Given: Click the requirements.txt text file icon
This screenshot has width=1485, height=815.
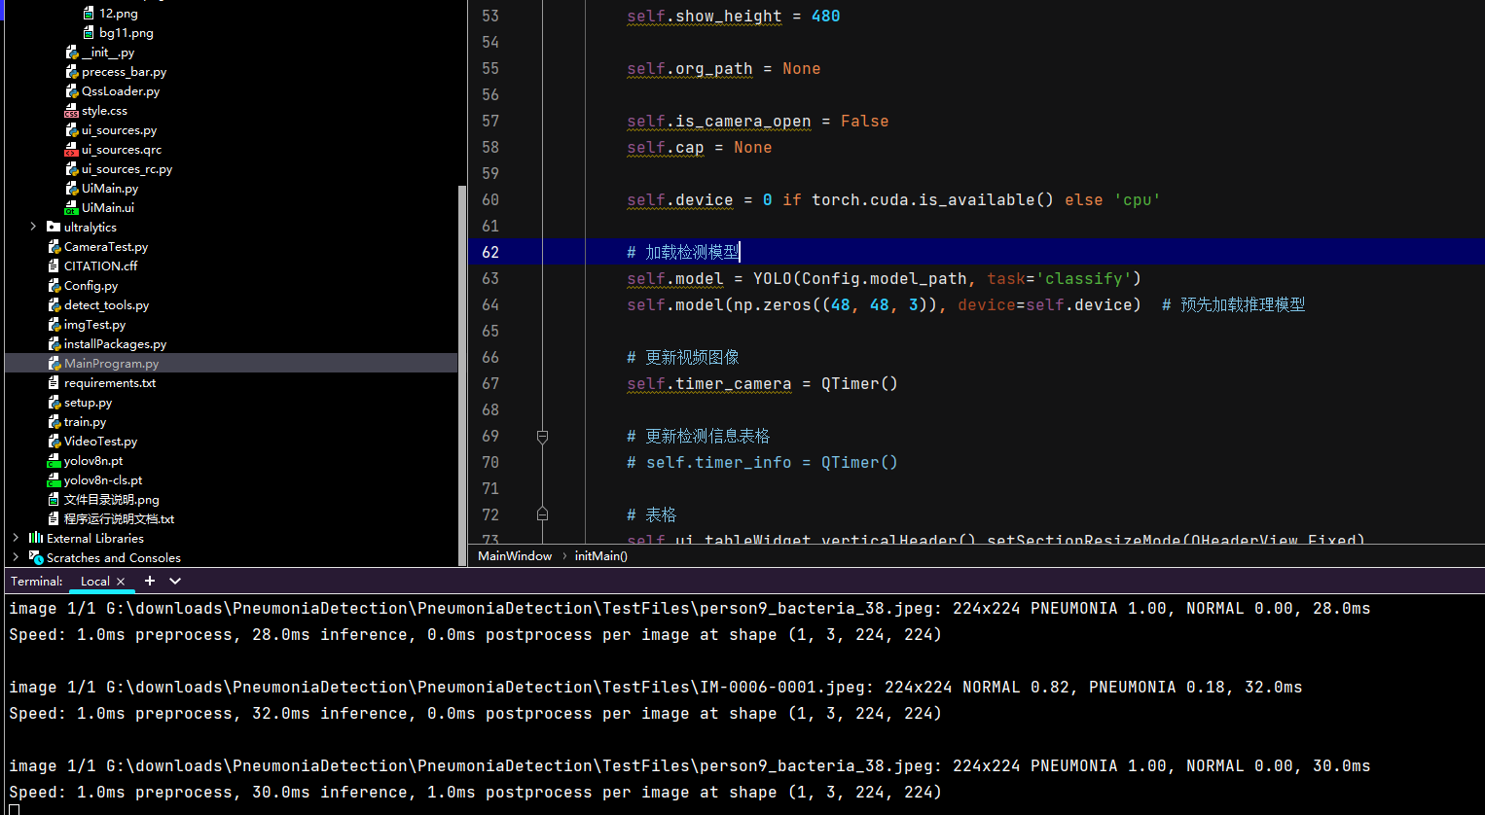Looking at the screenshot, I should click(54, 383).
